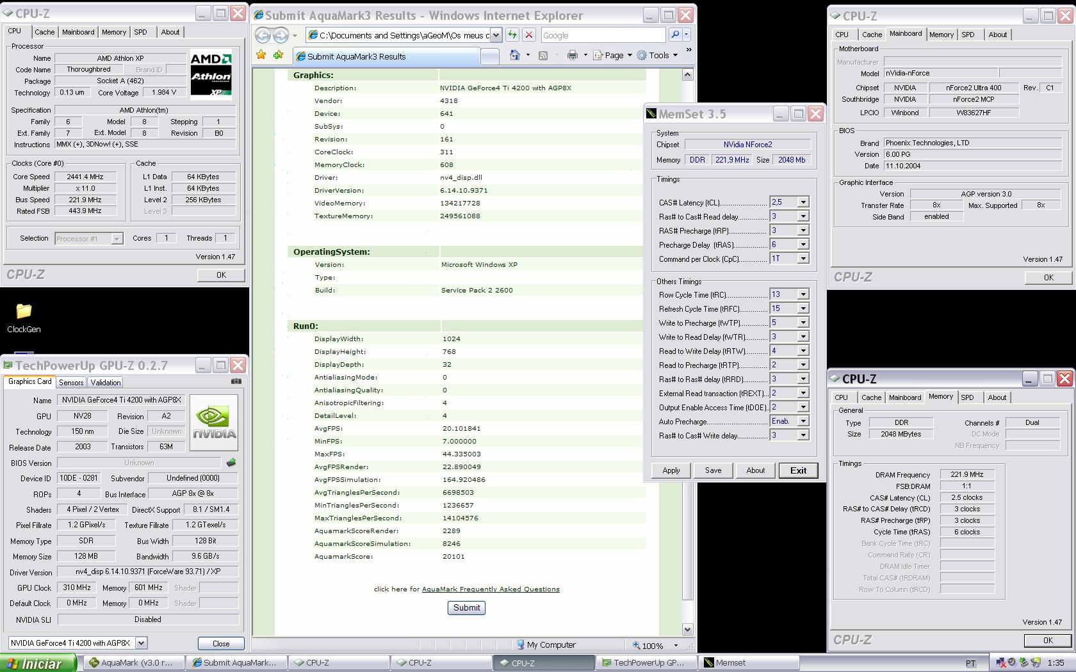This screenshot has width=1076, height=672.
Task: Expand the CAS# Latency dropdown in MemSet
Action: 803,202
